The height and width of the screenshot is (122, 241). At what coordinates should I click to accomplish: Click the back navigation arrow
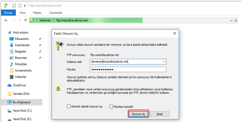tap(6, 20)
